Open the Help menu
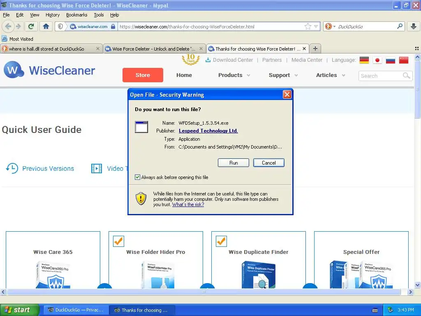Screen dimensions: 421x316 click(114, 15)
